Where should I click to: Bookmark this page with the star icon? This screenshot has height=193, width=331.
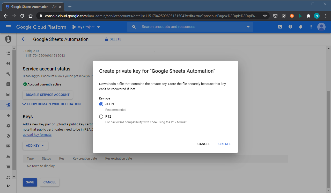(265, 16)
